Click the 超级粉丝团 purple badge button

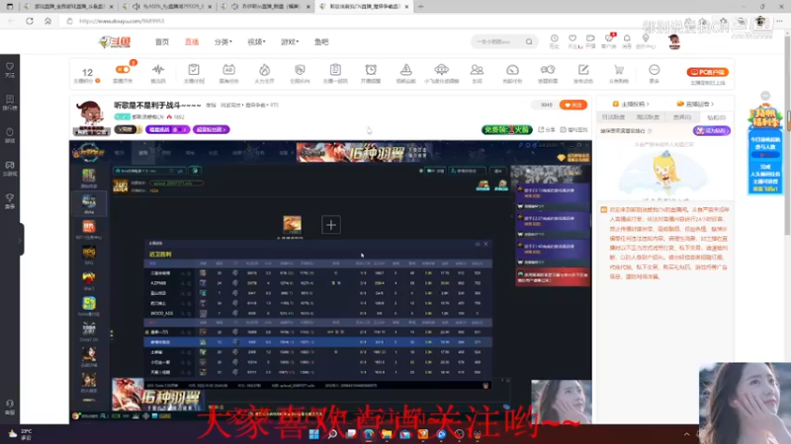tap(211, 129)
